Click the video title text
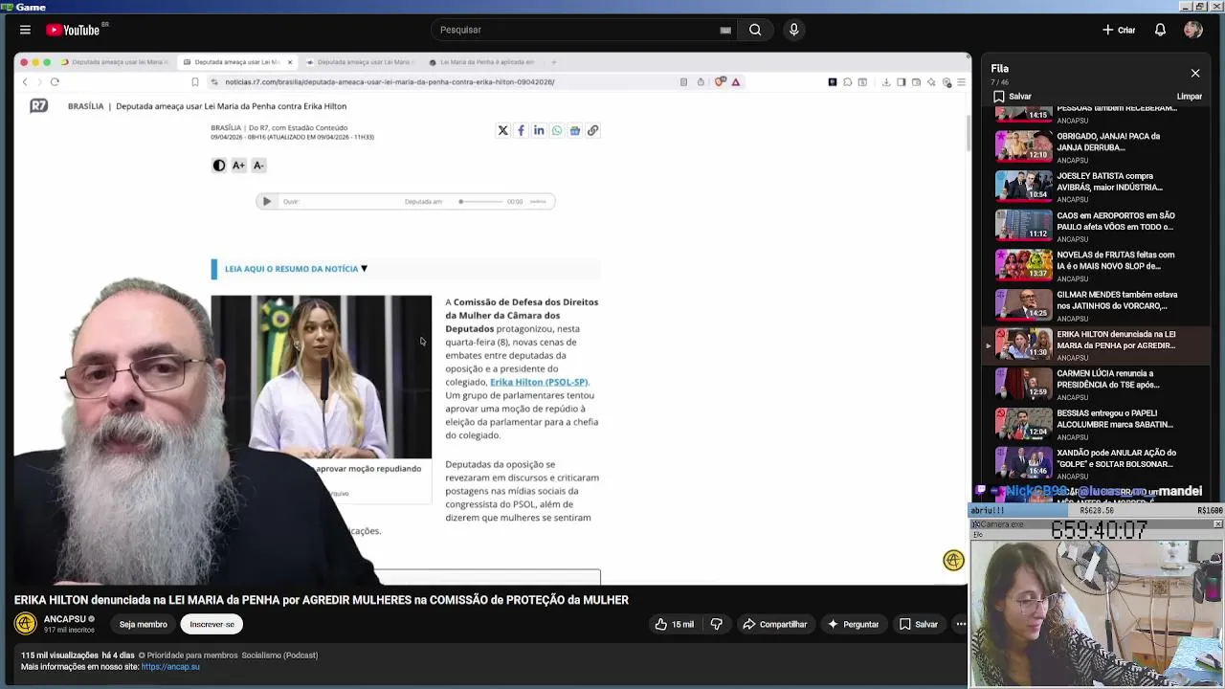This screenshot has width=1225, height=689. pos(321,600)
